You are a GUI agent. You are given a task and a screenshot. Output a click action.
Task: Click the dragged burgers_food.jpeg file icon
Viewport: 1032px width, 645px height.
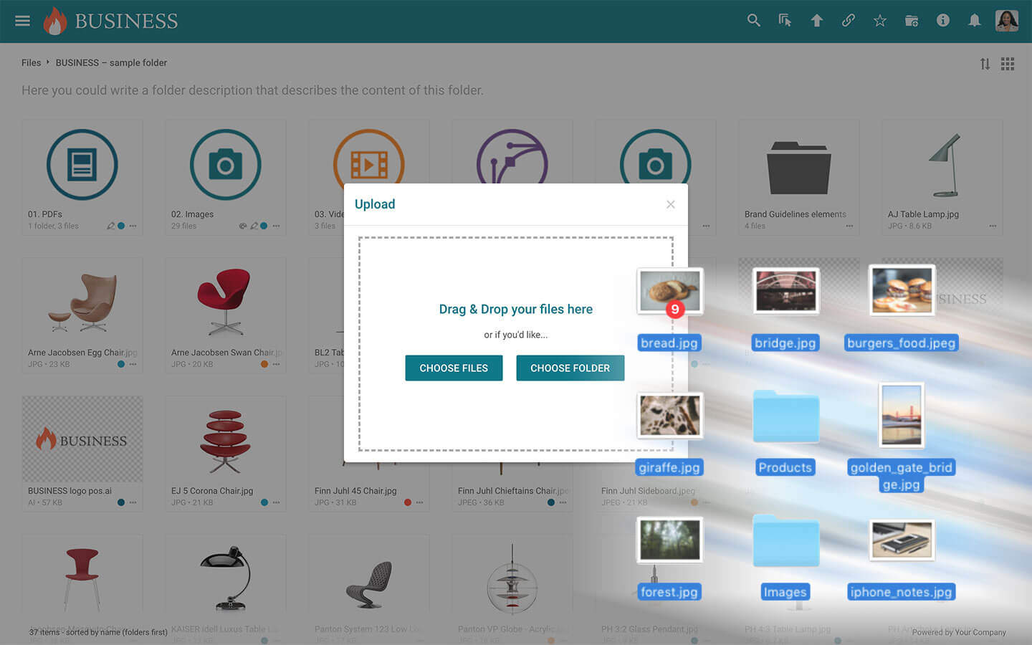click(x=902, y=290)
